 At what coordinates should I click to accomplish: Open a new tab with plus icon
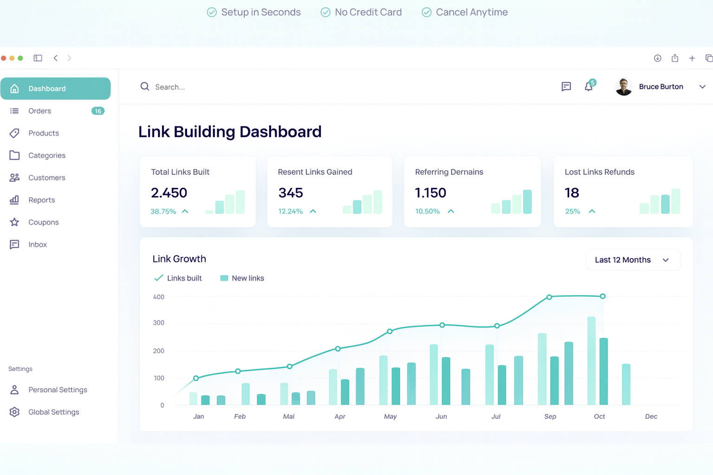click(x=692, y=58)
